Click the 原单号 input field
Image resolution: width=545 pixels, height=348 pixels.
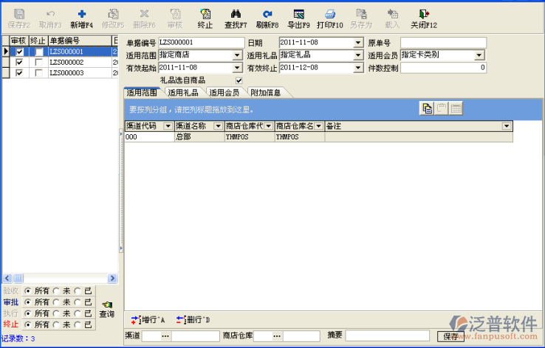coord(443,43)
